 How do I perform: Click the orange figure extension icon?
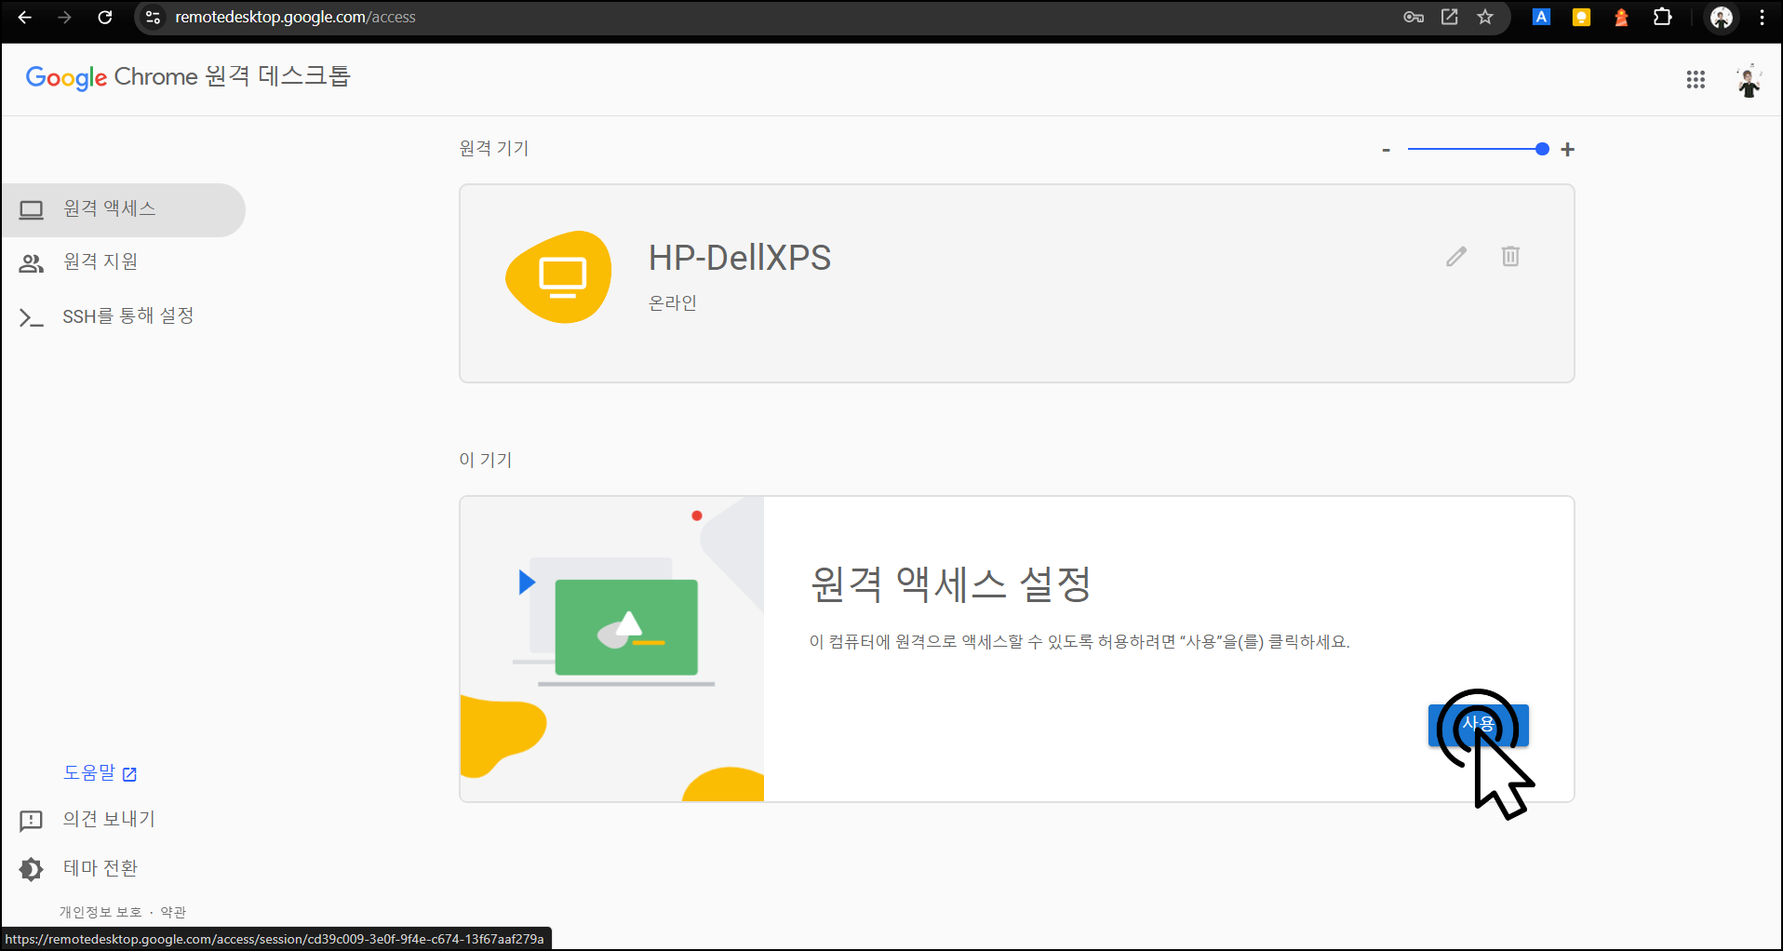pyautogui.click(x=1621, y=17)
